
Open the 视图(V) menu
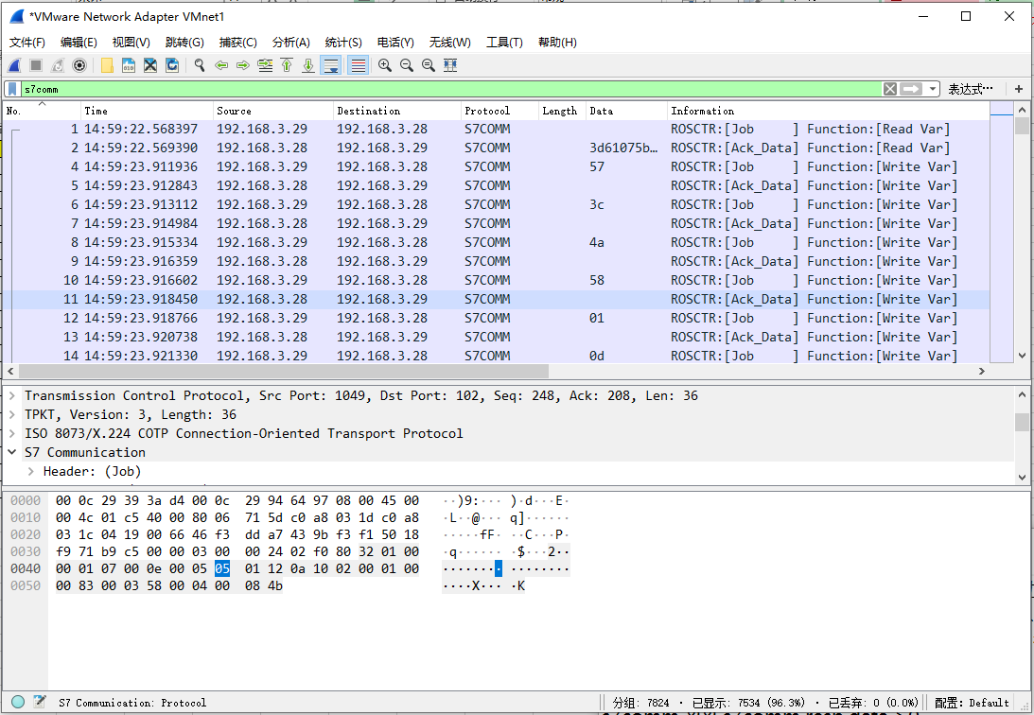click(131, 43)
